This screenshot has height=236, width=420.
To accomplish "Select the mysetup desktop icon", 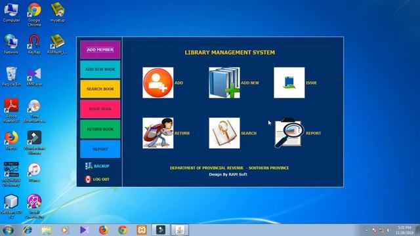I will pos(57,13).
